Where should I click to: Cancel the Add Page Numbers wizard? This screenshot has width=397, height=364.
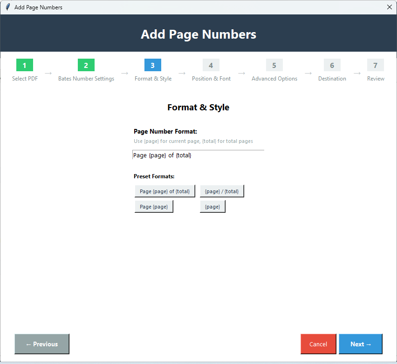click(x=318, y=344)
